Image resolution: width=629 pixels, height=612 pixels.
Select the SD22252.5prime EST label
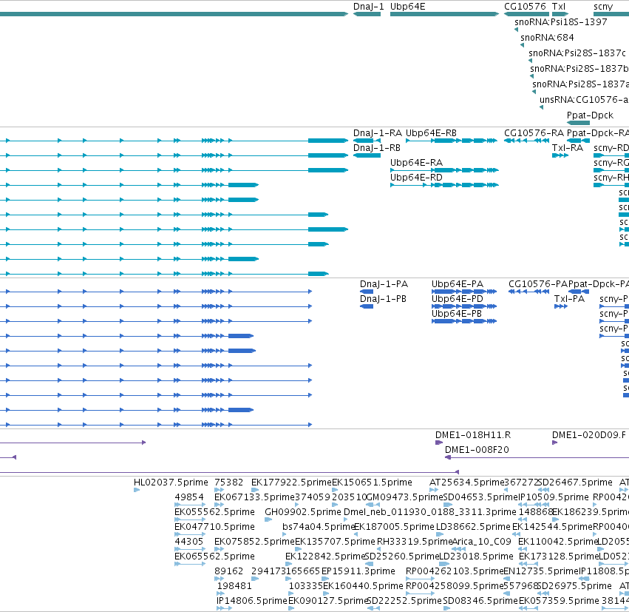404,601
